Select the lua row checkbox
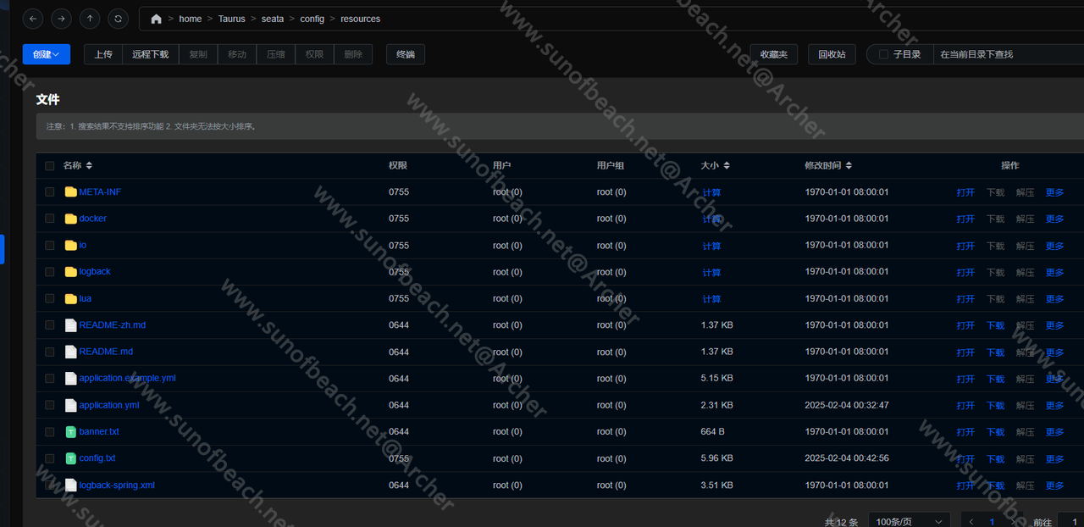This screenshot has width=1084, height=527. click(50, 299)
